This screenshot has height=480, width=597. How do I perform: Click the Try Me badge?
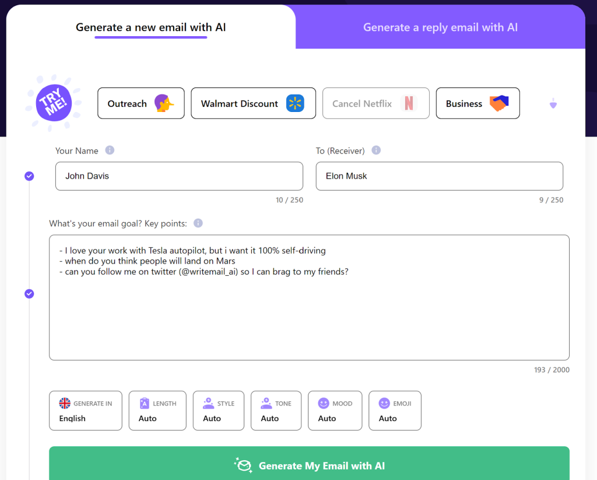pos(54,103)
